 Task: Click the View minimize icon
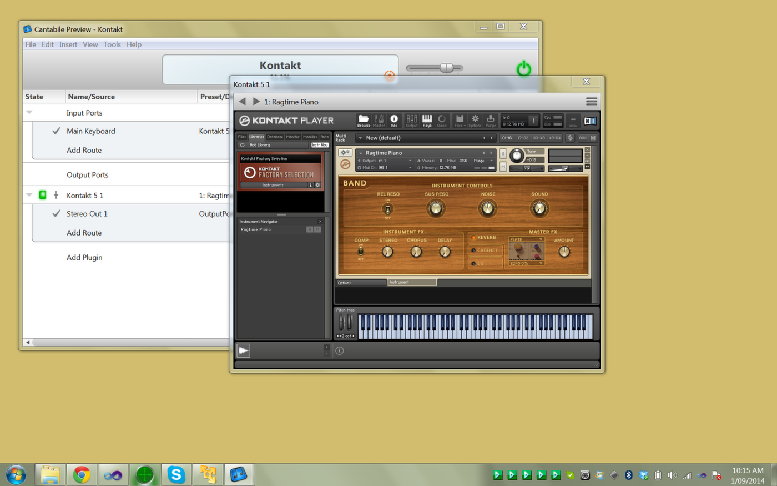click(573, 120)
